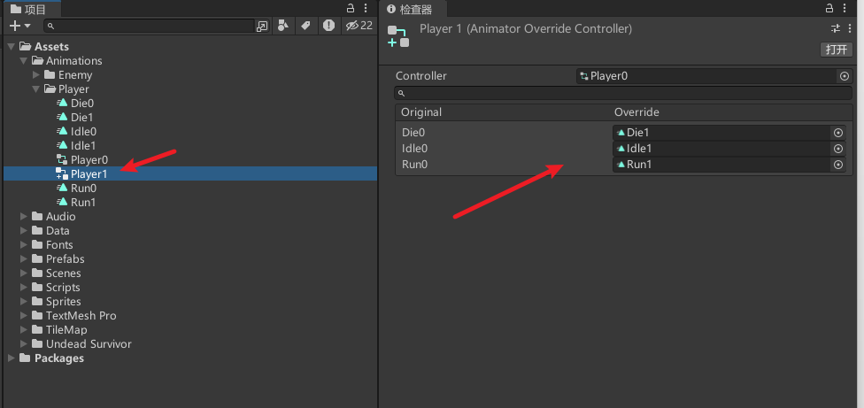Open the plus create asset dropdown
Image resolution: width=864 pixels, height=408 pixels.
point(19,27)
